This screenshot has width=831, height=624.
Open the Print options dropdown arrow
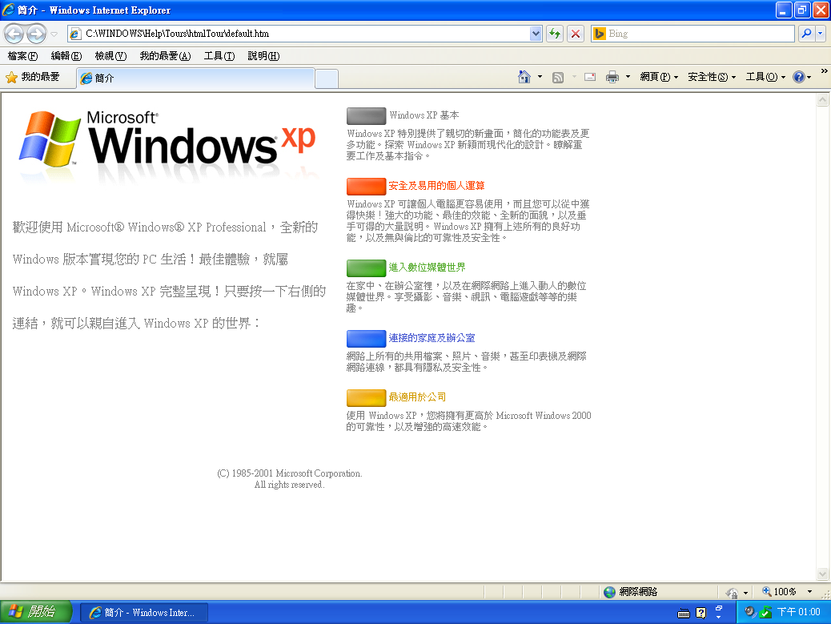pyautogui.click(x=628, y=77)
